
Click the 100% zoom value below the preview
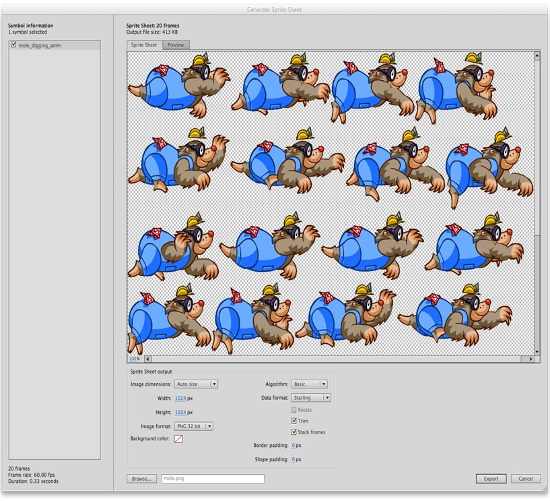[x=134, y=359]
